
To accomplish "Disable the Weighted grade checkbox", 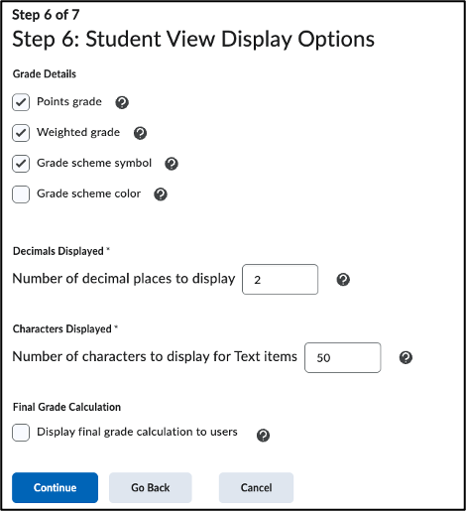I will (x=21, y=133).
